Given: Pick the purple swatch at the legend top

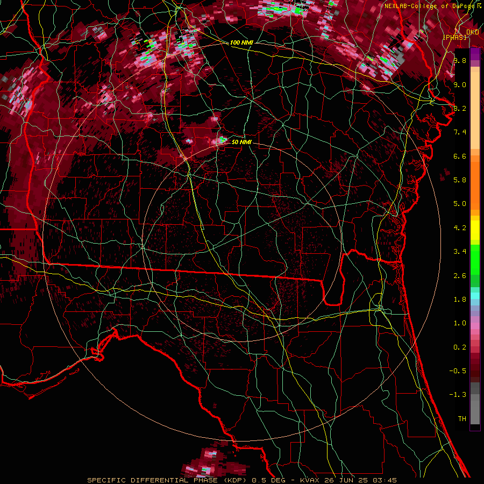Looking at the screenshot, I should pos(475,54).
